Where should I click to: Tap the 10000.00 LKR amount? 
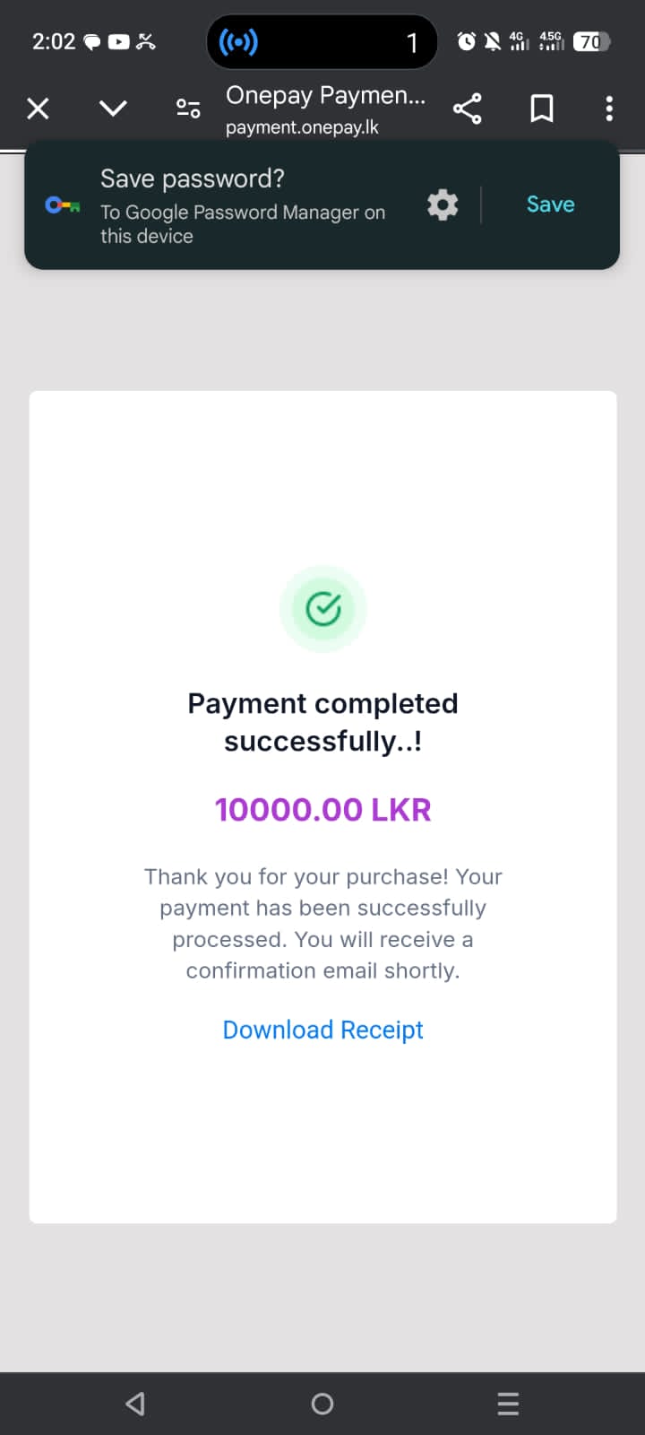(322, 810)
